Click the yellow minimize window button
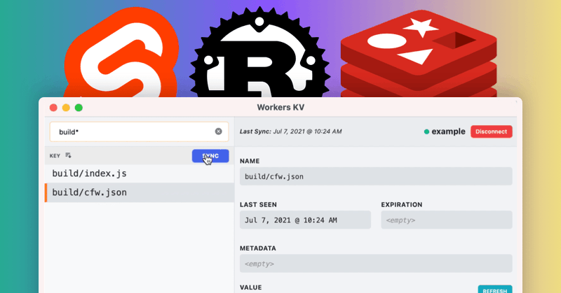 click(66, 108)
